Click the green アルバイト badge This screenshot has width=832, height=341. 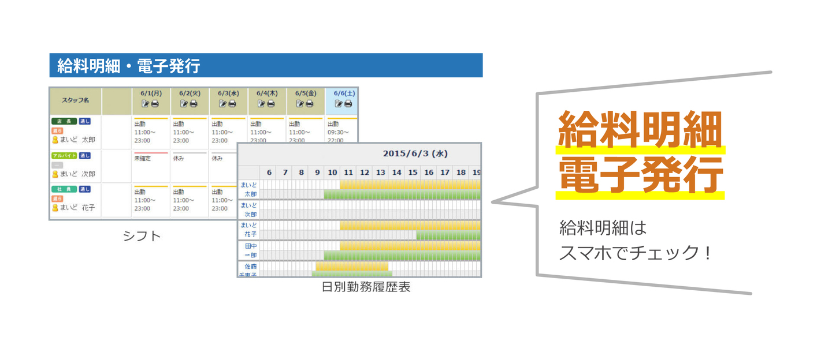(64, 156)
